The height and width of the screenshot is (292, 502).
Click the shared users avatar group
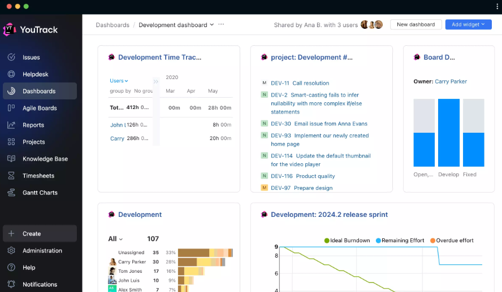coord(372,25)
